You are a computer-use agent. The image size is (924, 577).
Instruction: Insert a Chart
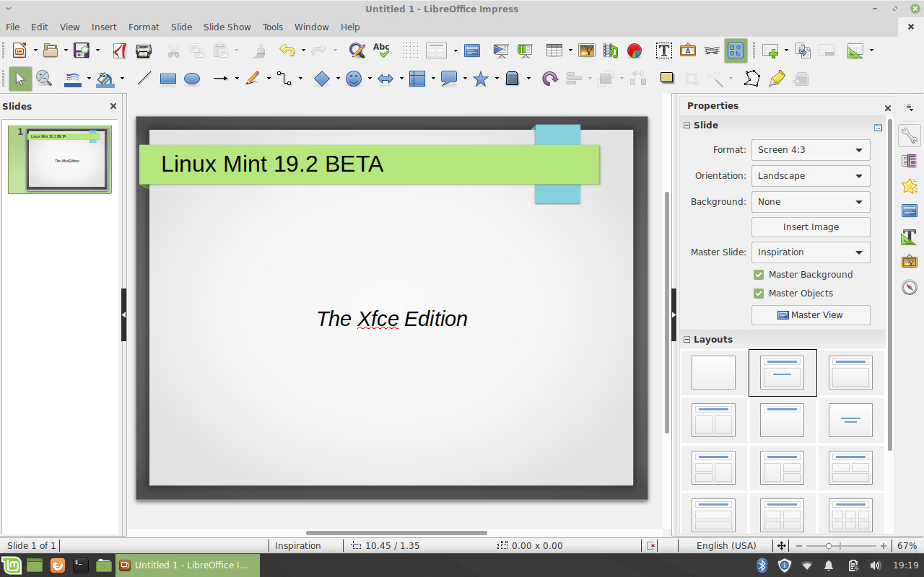634,50
